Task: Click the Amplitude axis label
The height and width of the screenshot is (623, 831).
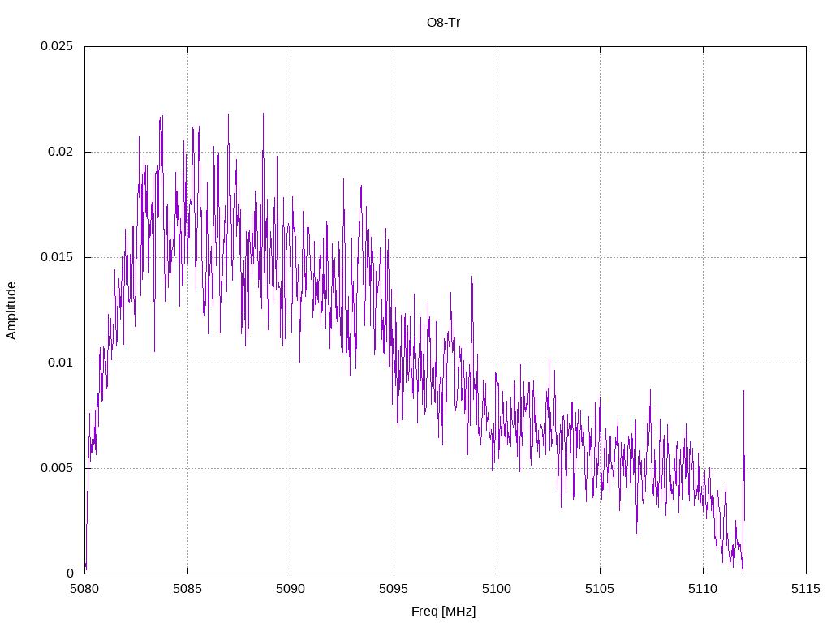Action: (x=11, y=311)
